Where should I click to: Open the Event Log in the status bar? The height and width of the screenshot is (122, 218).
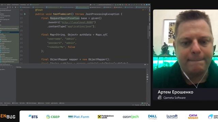pyautogui.click(x=145, y=103)
